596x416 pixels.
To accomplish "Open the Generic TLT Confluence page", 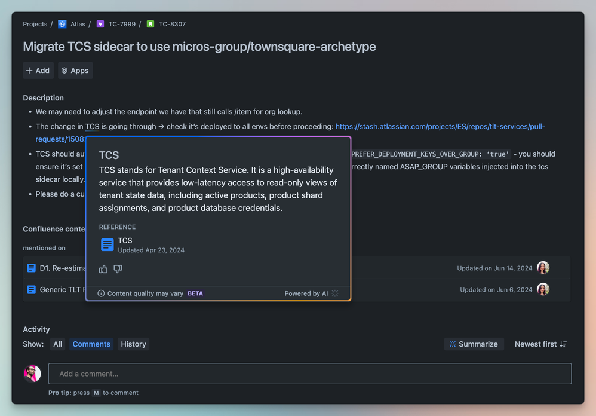I will click(62, 290).
